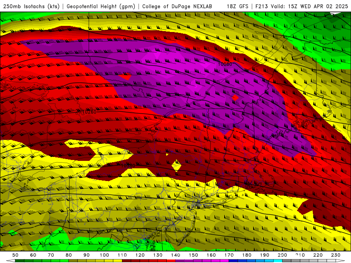The width and height of the screenshot is (351, 263).
Task: Pick the bright red swatch beneath 140
Action: (x=171, y=261)
